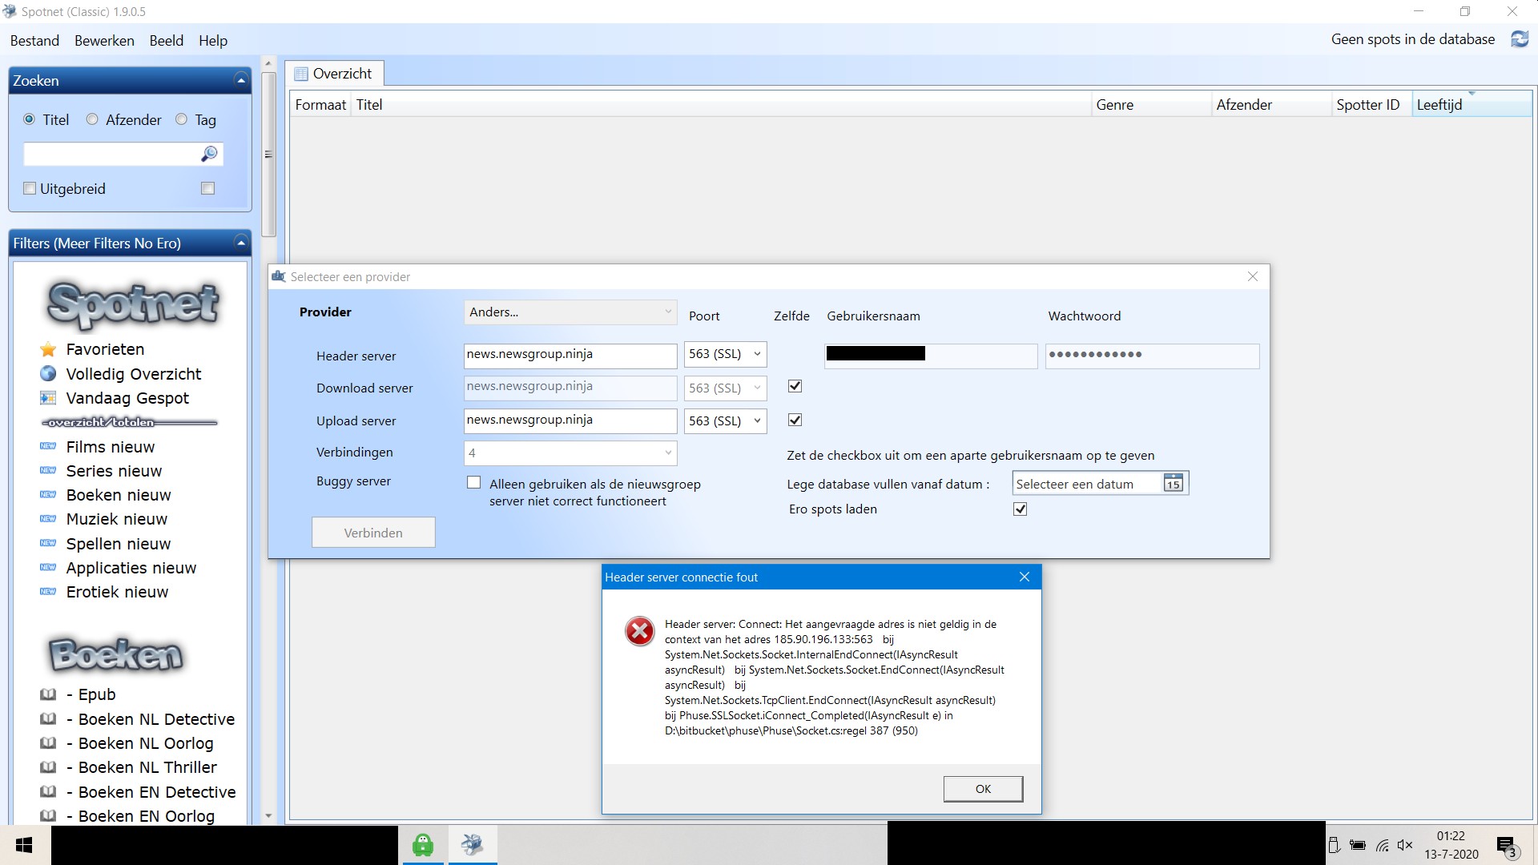Click the sidebar scroll up arrow
This screenshot has height=865, width=1538.
click(x=269, y=63)
